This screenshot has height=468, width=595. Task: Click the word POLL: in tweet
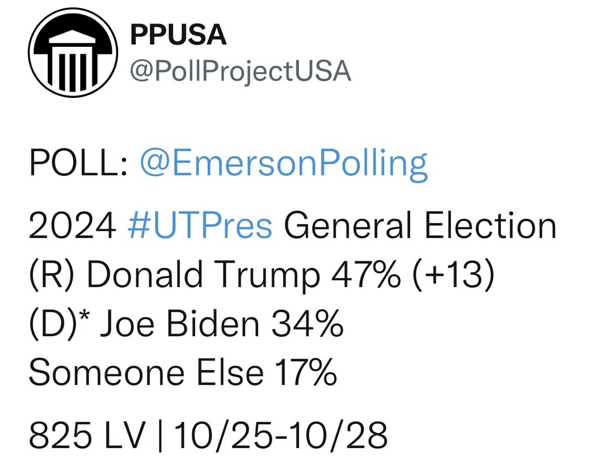78,163
